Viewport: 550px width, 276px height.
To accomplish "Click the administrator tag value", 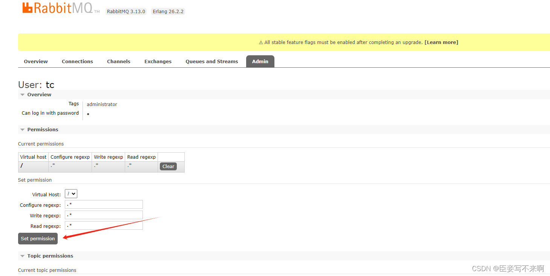I will coord(102,104).
